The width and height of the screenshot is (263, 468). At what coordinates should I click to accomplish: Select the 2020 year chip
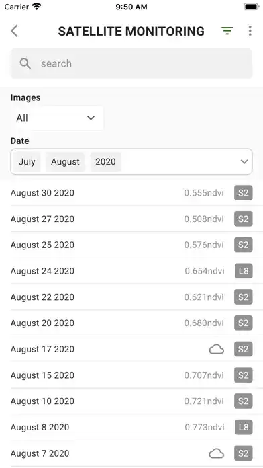pos(105,162)
